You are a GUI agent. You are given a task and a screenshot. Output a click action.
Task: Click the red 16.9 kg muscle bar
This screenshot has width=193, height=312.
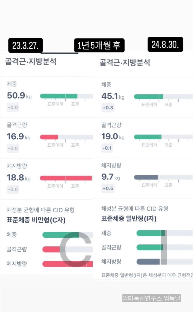click(x=49, y=137)
